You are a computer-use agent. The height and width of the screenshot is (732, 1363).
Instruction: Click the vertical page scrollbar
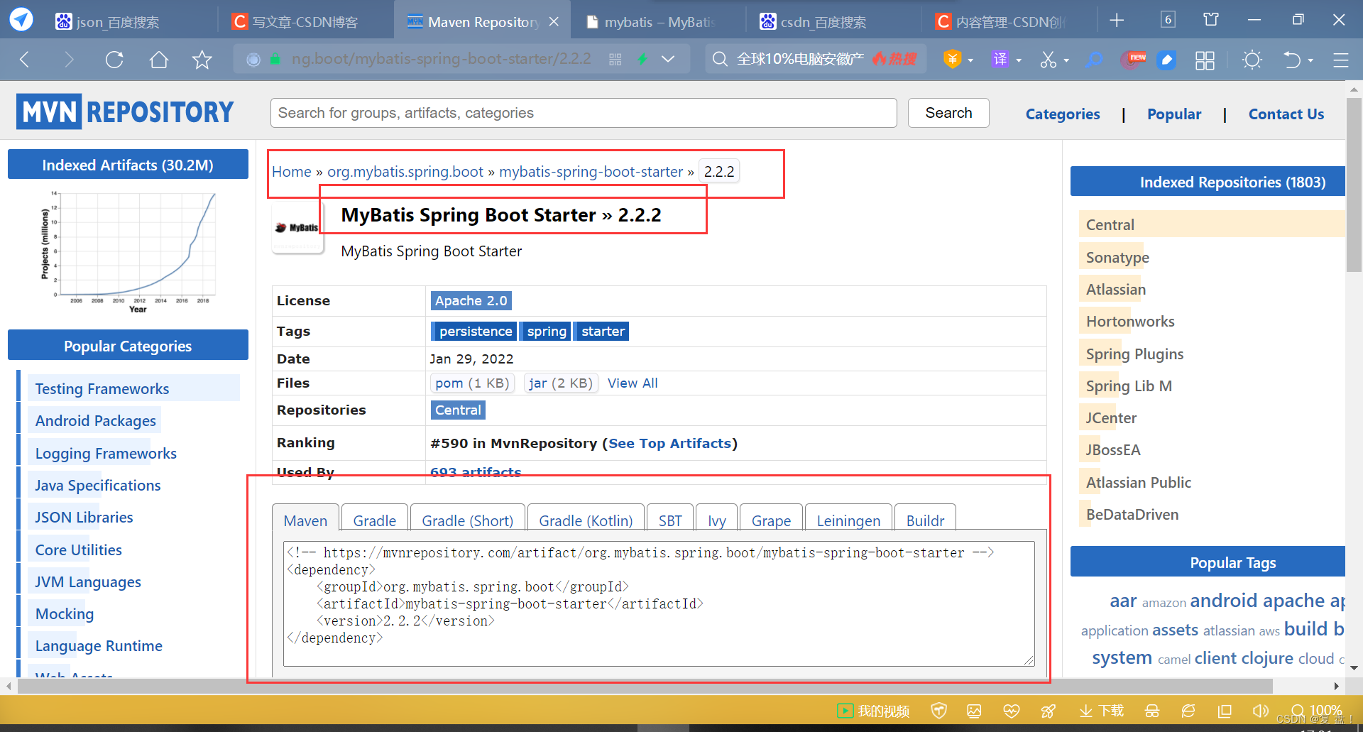coord(1354,185)
